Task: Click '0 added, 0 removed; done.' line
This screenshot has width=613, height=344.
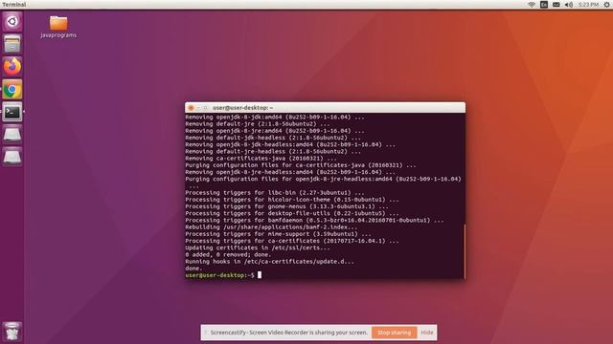Action: coord(228,255)
